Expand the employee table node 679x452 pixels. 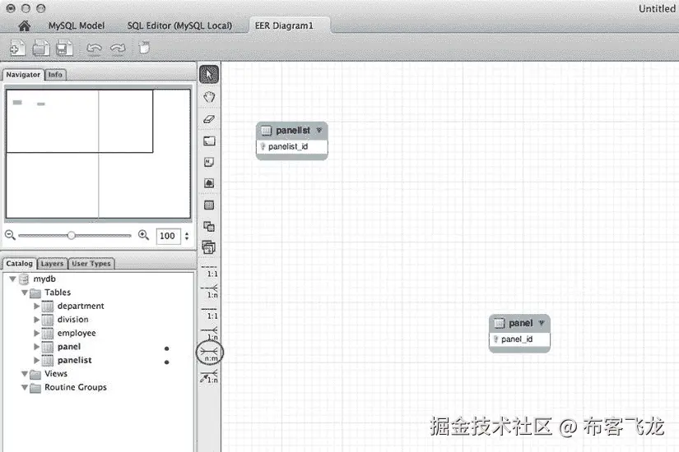click(36, 333)
